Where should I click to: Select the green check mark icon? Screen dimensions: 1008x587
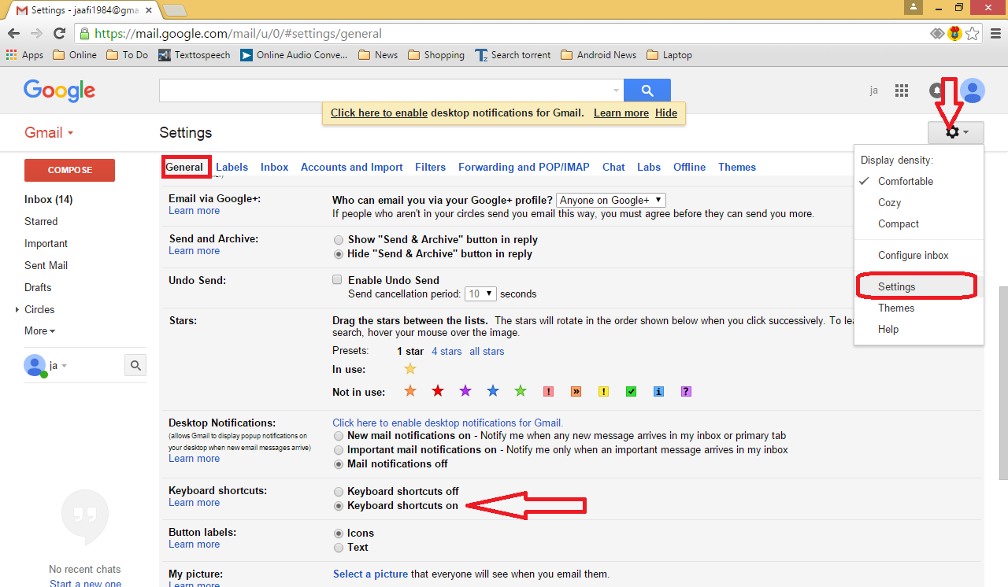(631, 392)
